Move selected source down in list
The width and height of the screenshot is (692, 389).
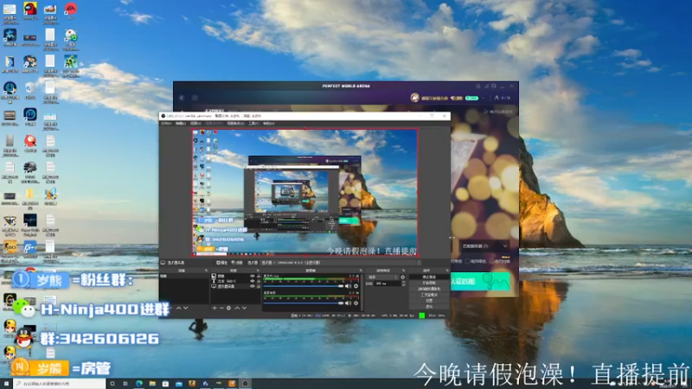point(244,308)
